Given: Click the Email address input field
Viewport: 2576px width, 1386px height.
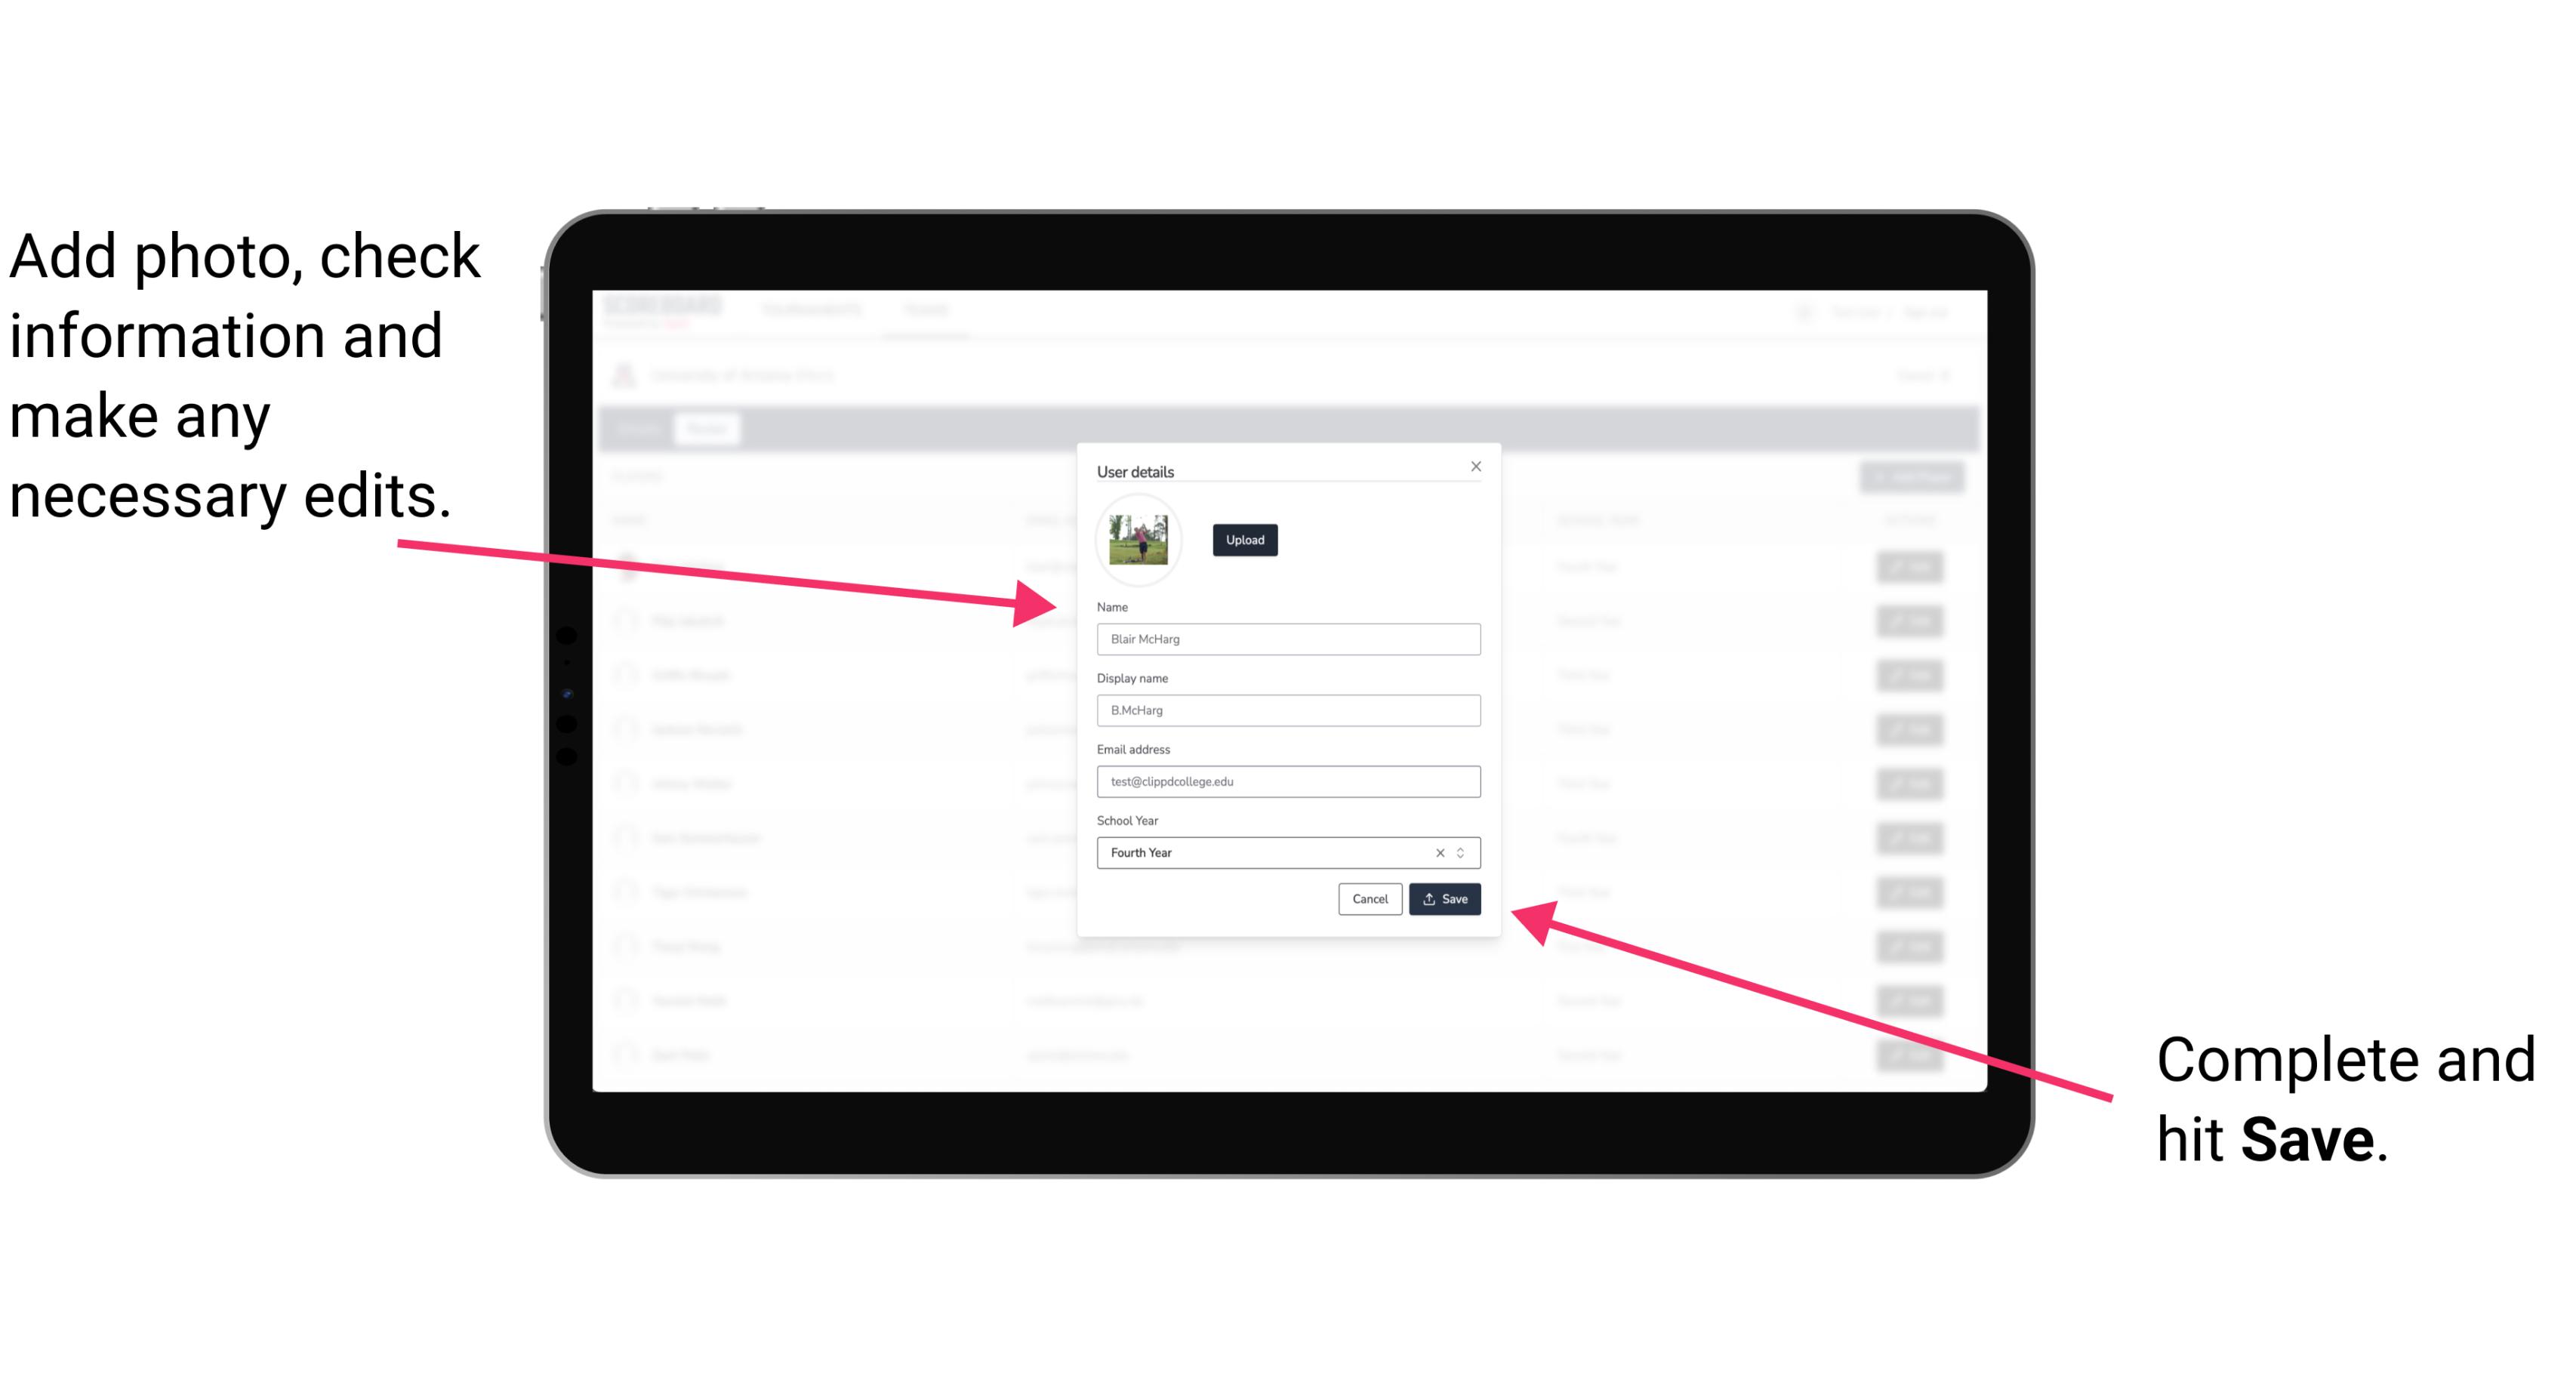Looking at the screenshot, I should coord(1286,782).
